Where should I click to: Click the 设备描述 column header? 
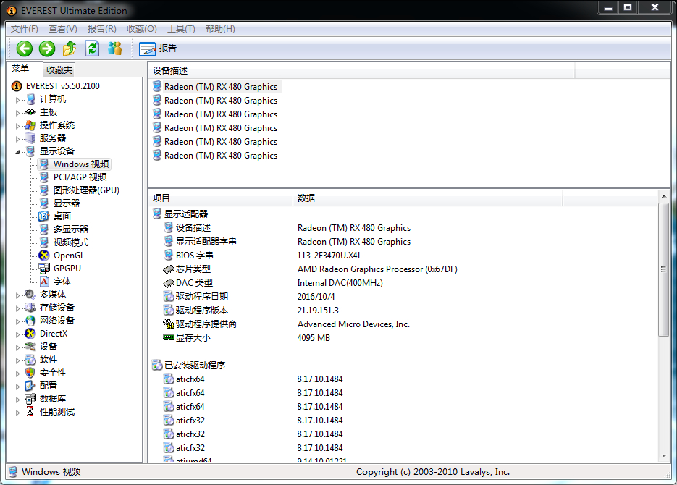click(361, 71)
